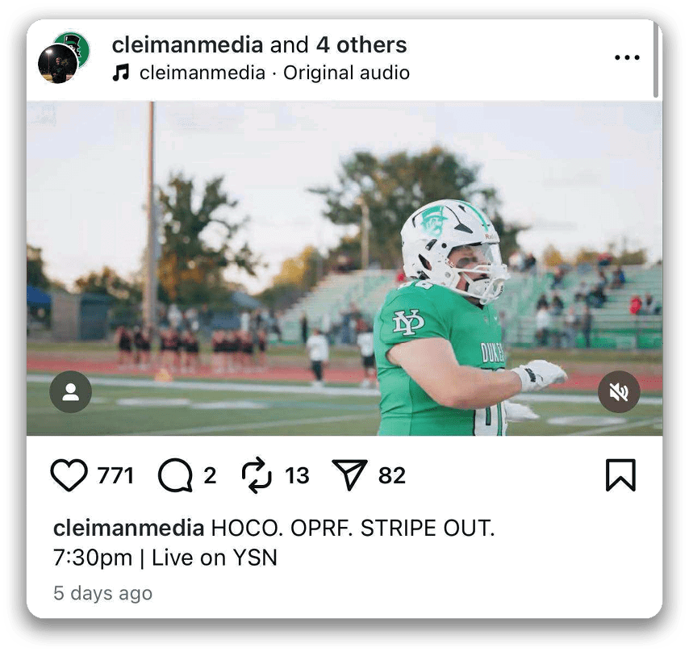
Task: Save the post with the bookmark icon
Action: click(620, 475)
